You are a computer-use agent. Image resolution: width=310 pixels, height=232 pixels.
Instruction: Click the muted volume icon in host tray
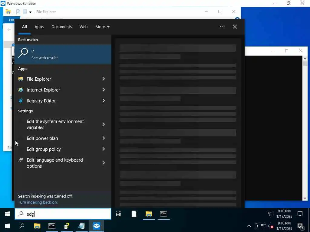pyautogui.click(x=271, y=226)
